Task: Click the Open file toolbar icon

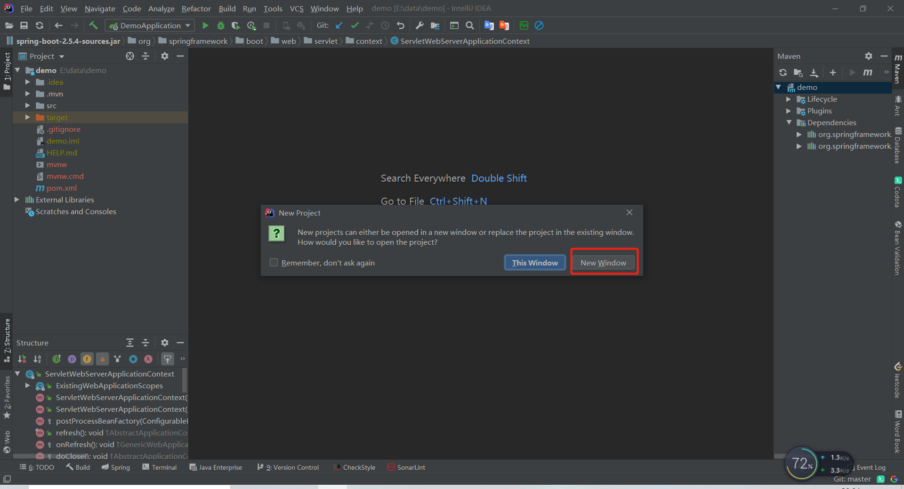Action: [x=9, y=25]
